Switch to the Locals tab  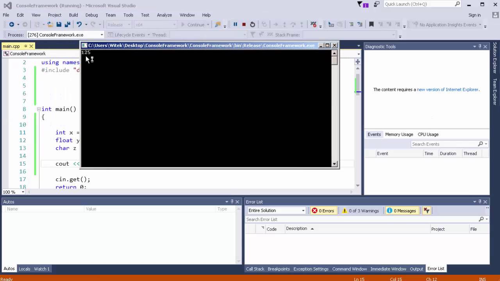click(x=24, y=269)
